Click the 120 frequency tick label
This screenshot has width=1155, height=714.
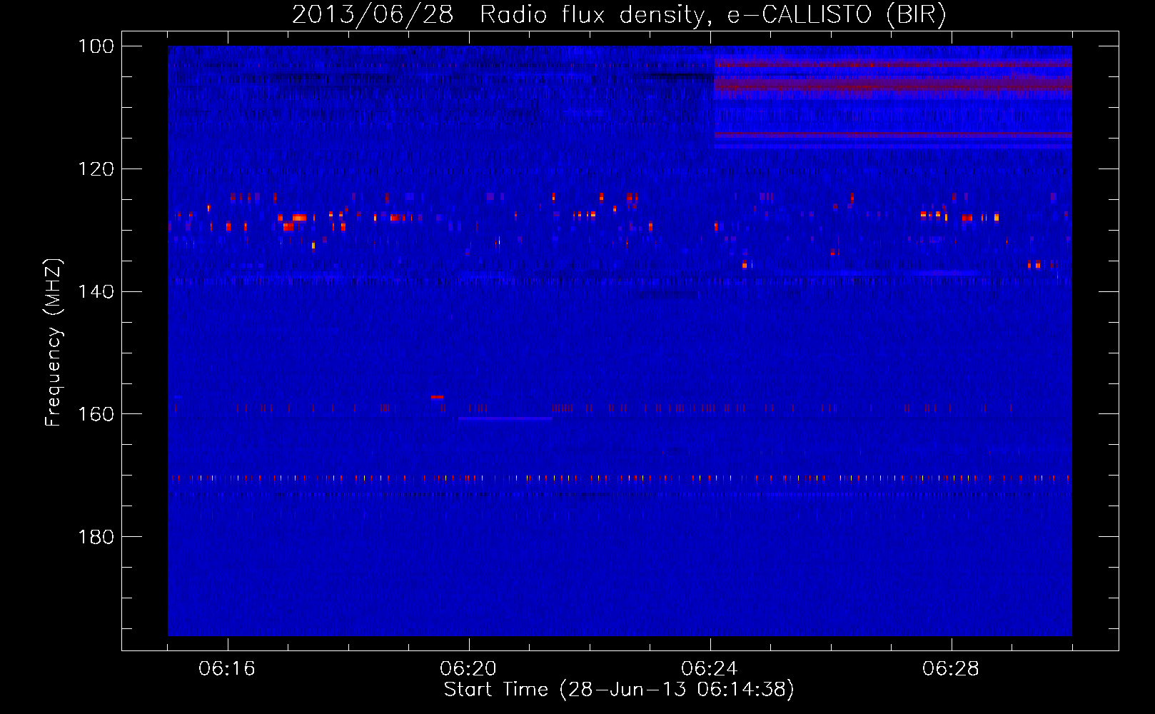[x=96, y=169]
